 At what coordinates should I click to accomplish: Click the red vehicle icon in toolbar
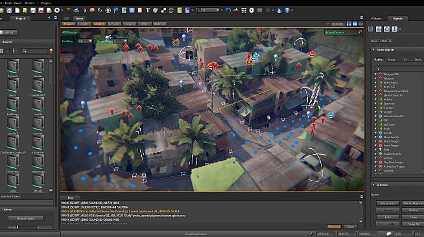coord(236,10)
